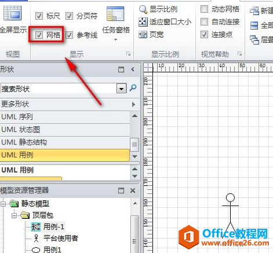Select the 平台使用者 tree item
This screenshot has width=273, height=253.
pyautogui.click(x=60, y=238)
